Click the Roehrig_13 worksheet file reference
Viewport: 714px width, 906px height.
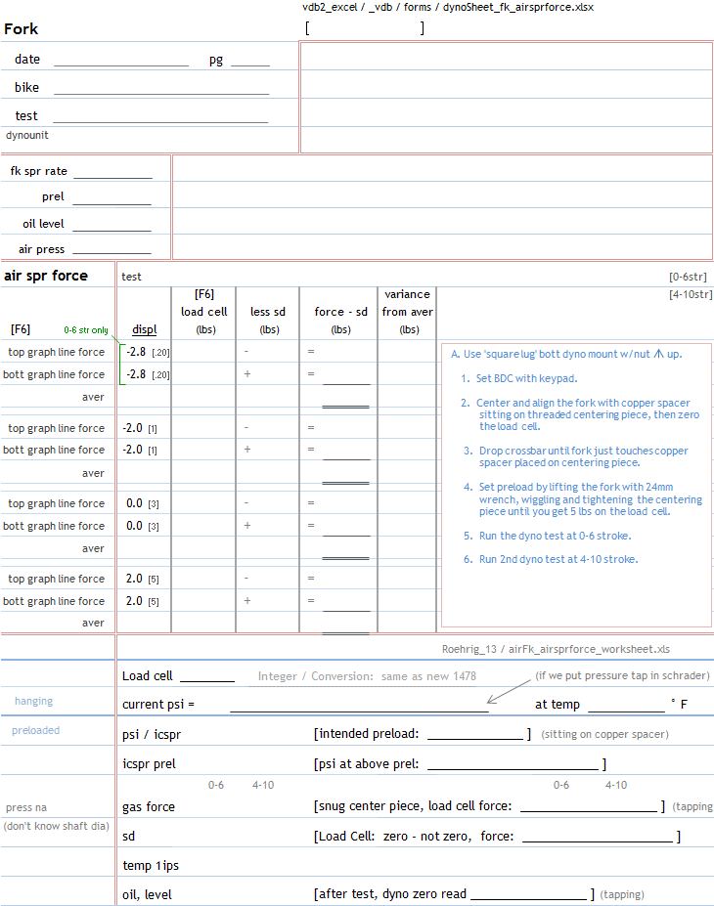(556, 648)
